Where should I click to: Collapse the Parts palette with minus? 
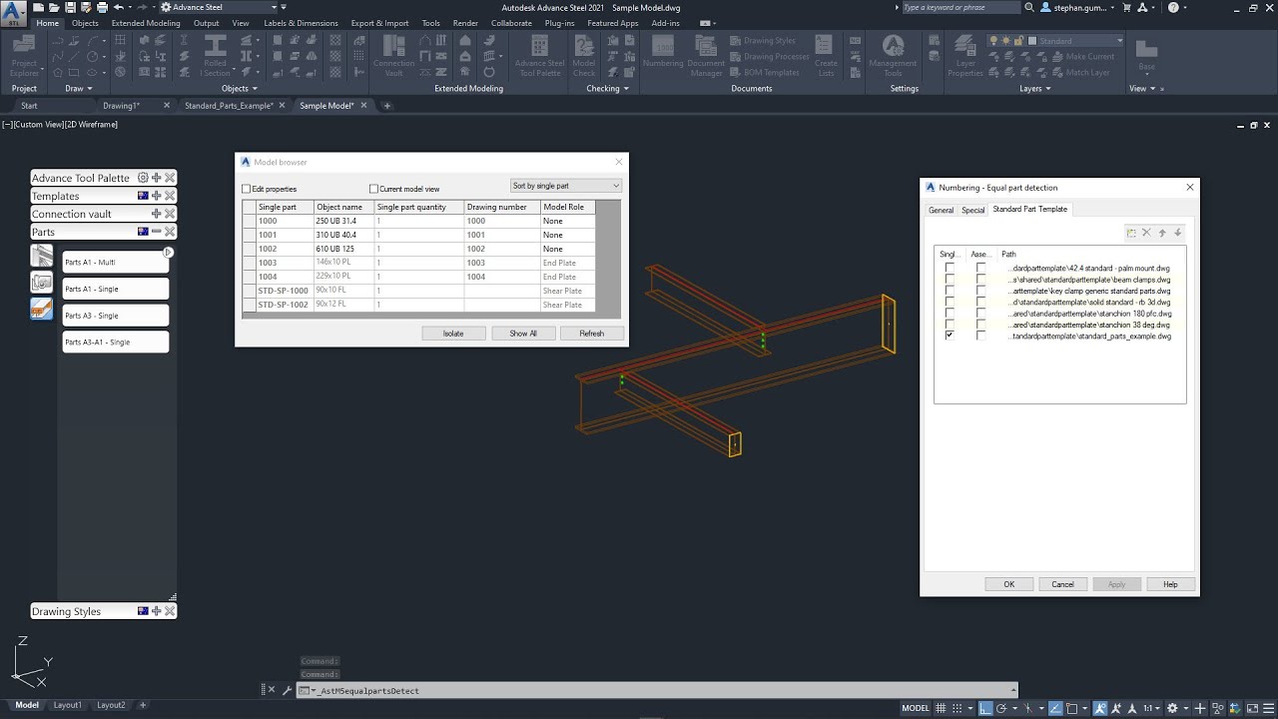(x=157, y=232)
